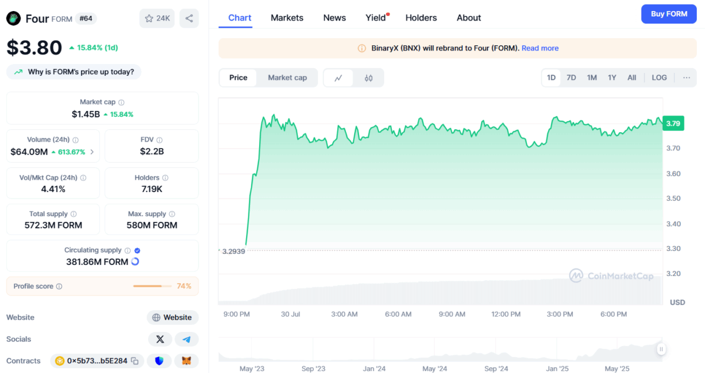
Task: Open the Markets tab
Action: [287, 18]
